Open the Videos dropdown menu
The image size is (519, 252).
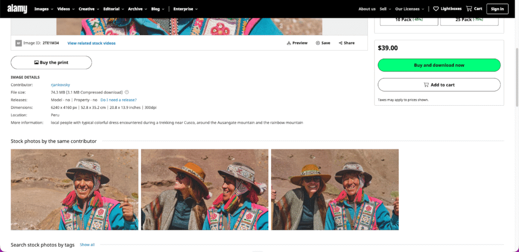coord(66,9)
